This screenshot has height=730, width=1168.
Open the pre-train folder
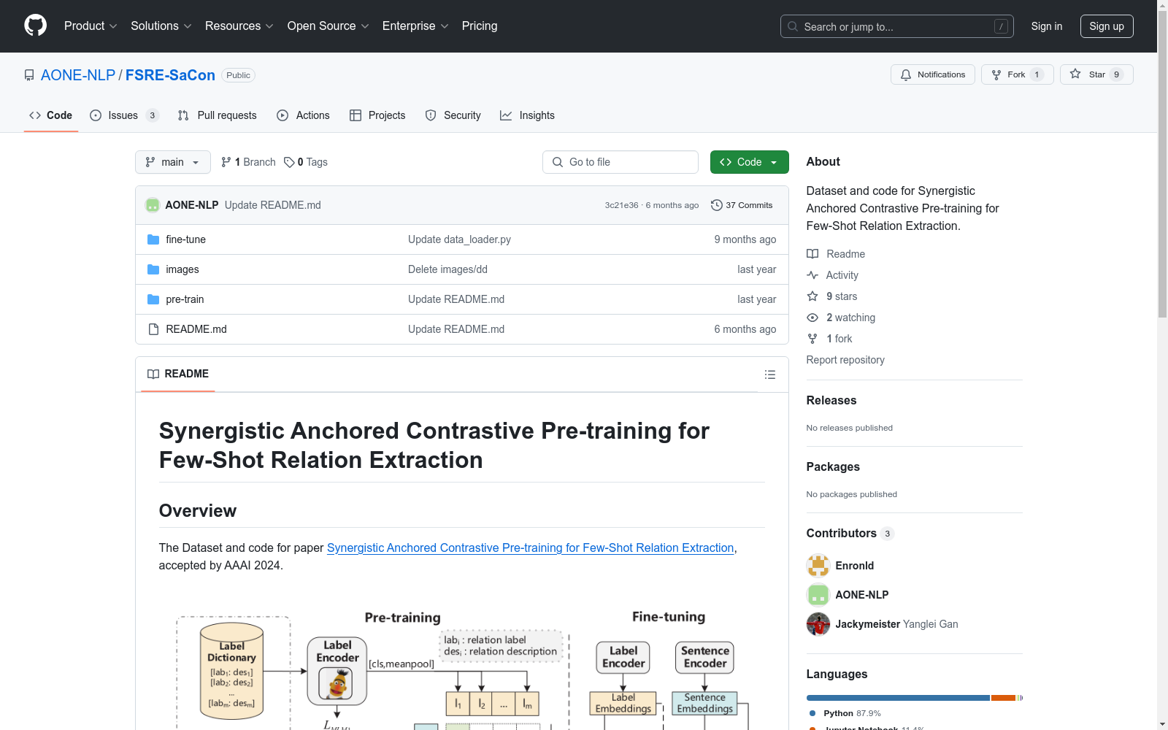[x=185, y=299]
